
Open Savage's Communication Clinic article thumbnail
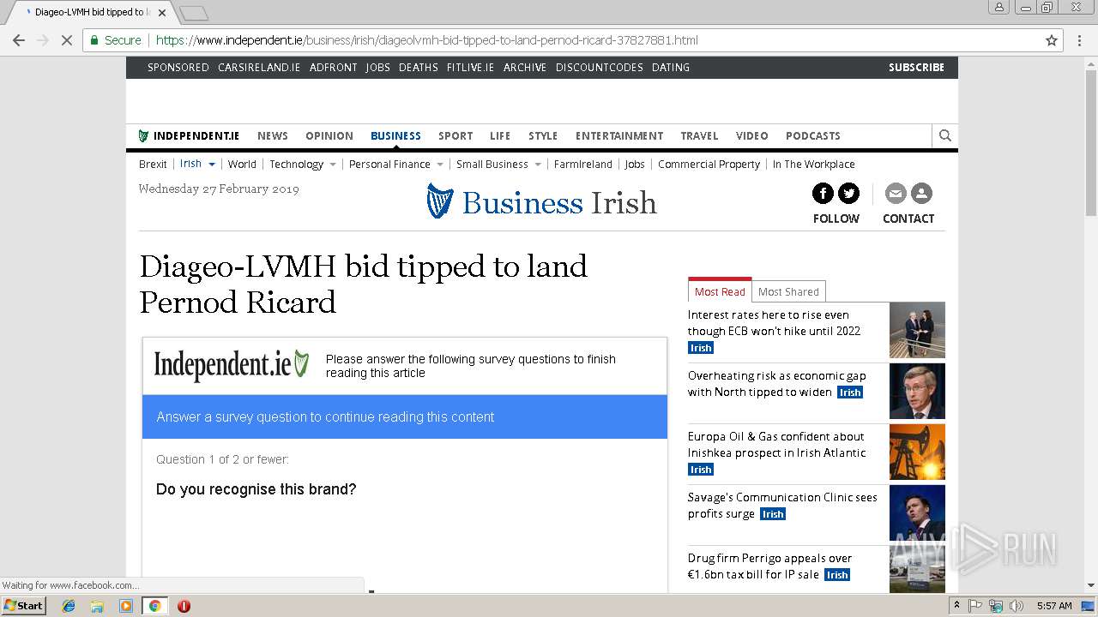point(917,513)
